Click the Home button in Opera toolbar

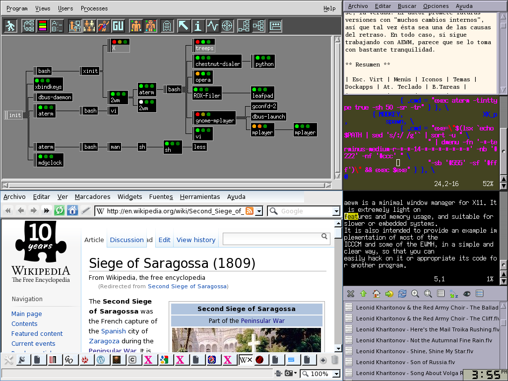coord(72,210)
